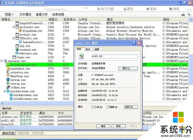Viewport: 193px width, 140px height.
Task: Click the help question mark on the ntdll.dll dialog
Action: [x=134, y=43]
